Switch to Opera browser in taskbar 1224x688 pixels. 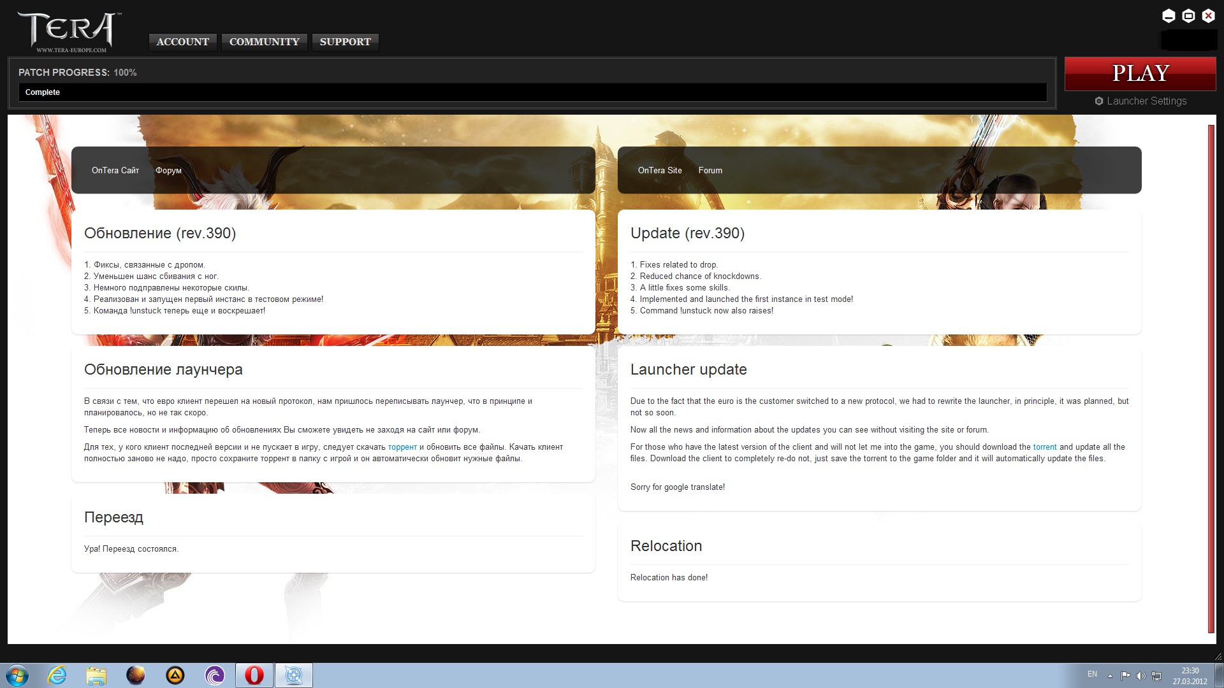[254, 675]
